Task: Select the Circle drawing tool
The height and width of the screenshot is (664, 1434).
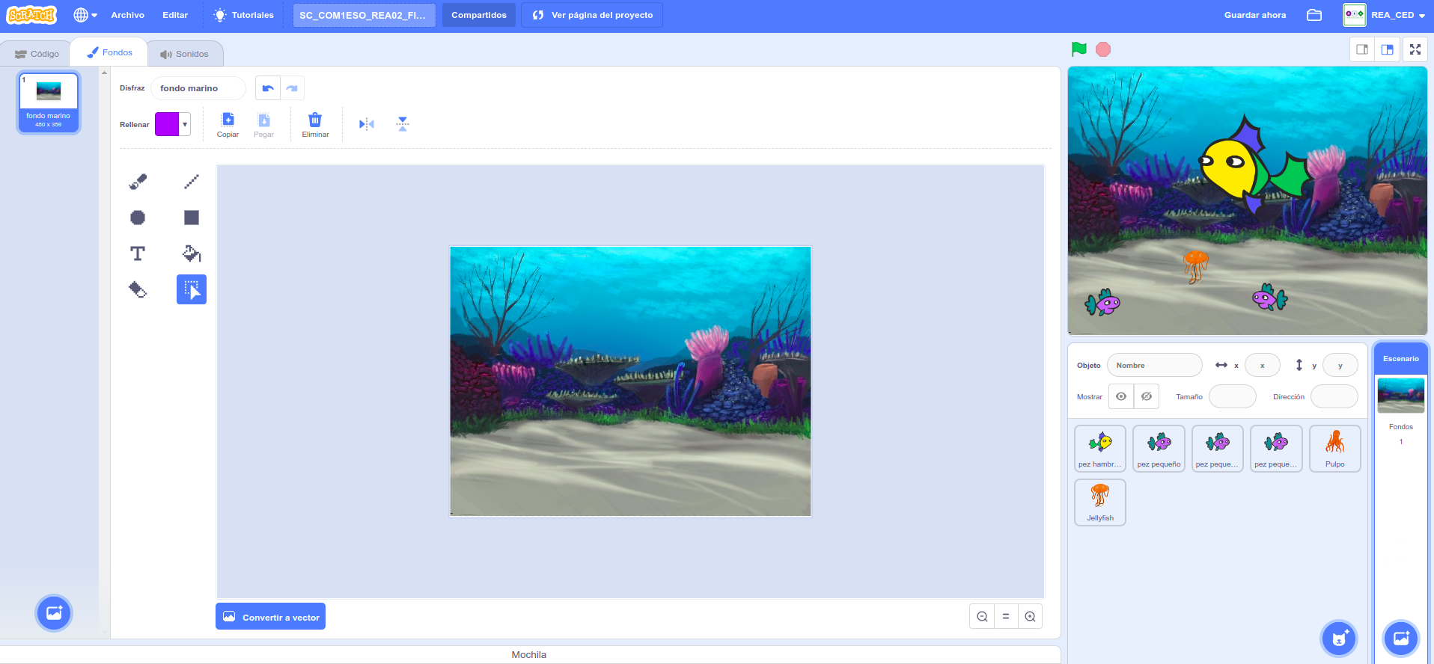Action: pos(138,218)
